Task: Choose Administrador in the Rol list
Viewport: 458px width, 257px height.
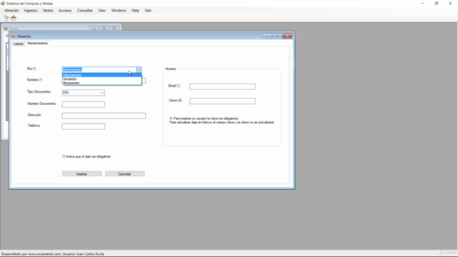Action: tap(102, 75)
